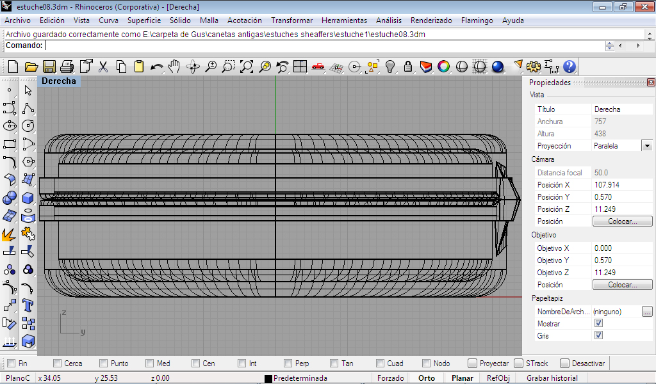656x384 pixels.
Task: Click the color wheel icon
Action: (x=443, y=67)
